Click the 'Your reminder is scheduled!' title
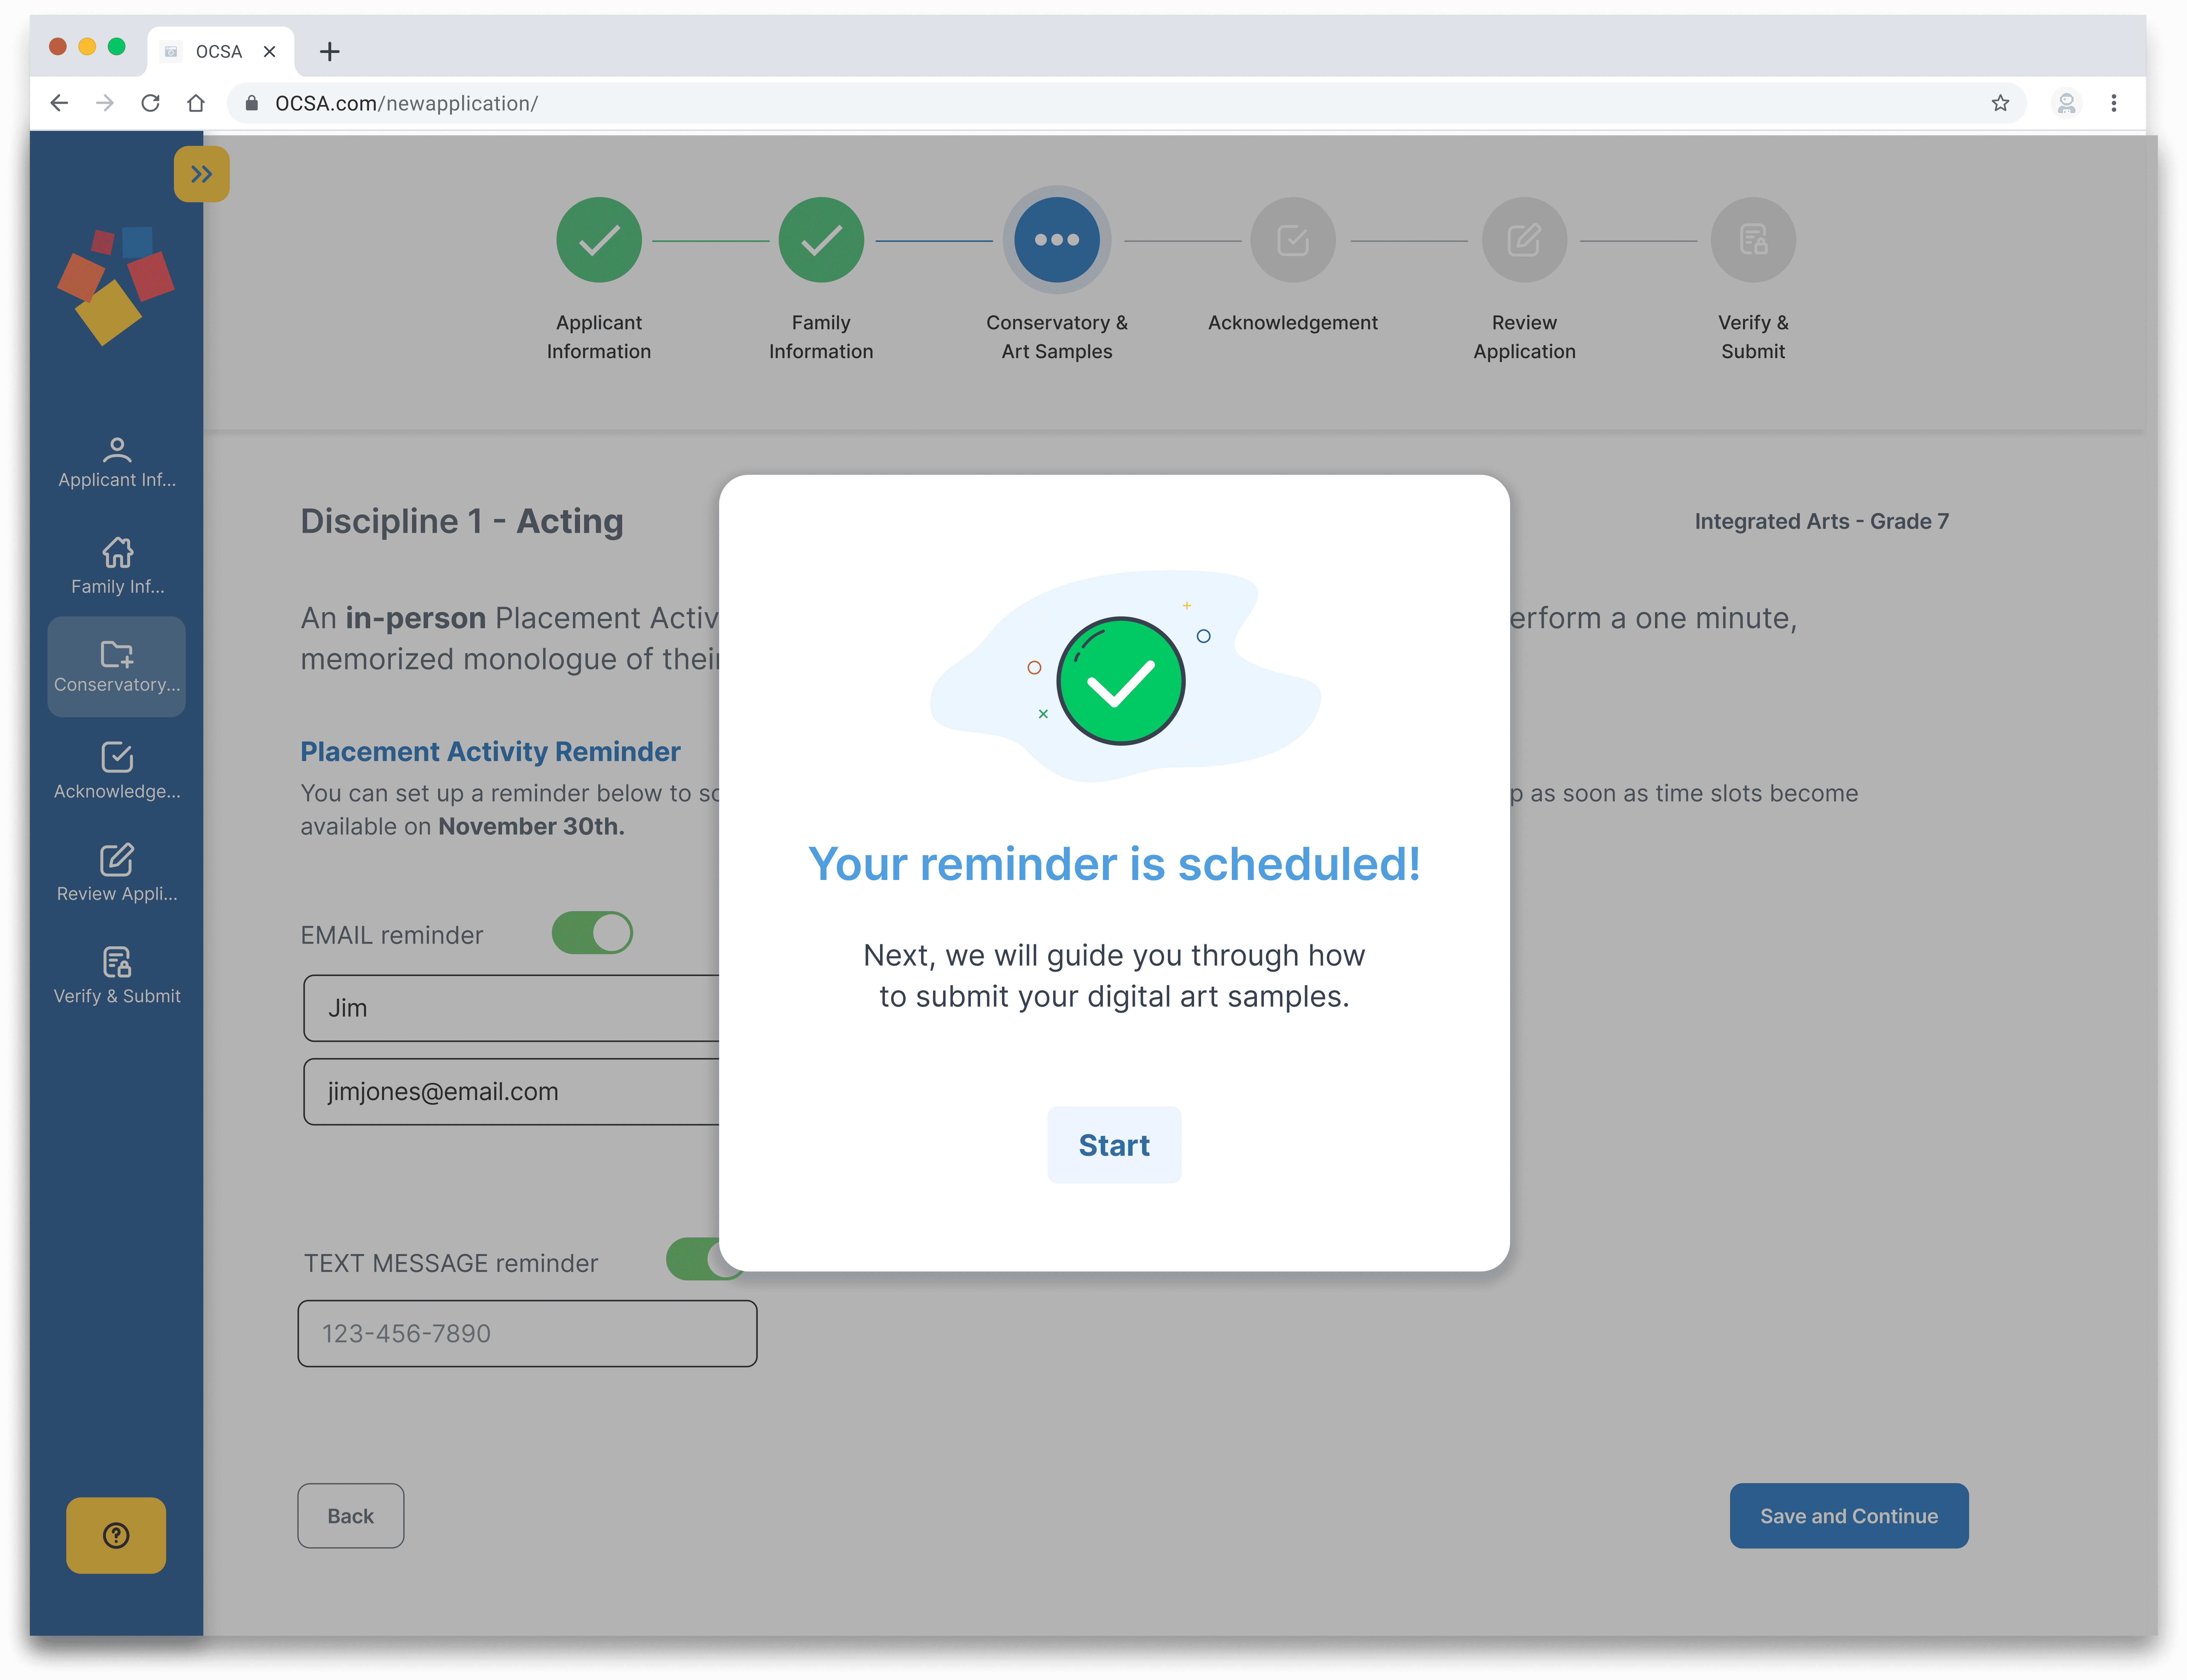2187x1680 pixels. click(1114, 864)
